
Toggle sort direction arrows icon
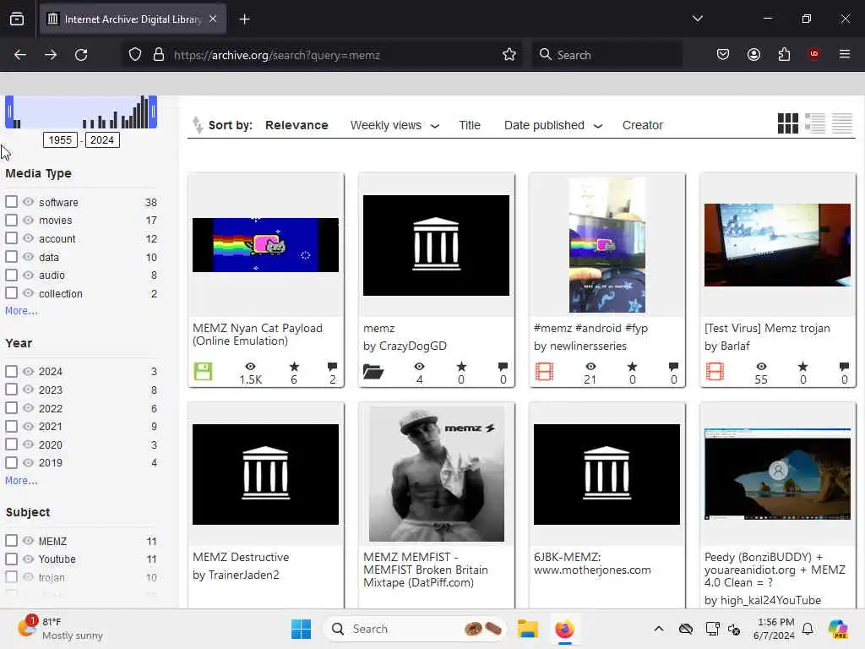(197, 125)
